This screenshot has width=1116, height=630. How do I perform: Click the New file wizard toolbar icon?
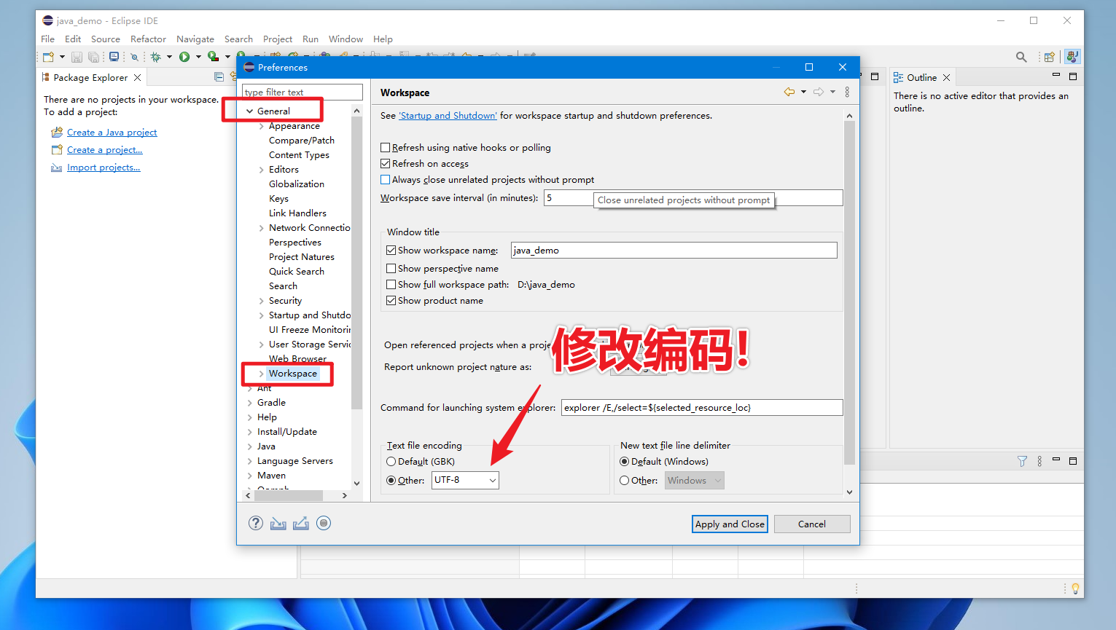point(48,57)
